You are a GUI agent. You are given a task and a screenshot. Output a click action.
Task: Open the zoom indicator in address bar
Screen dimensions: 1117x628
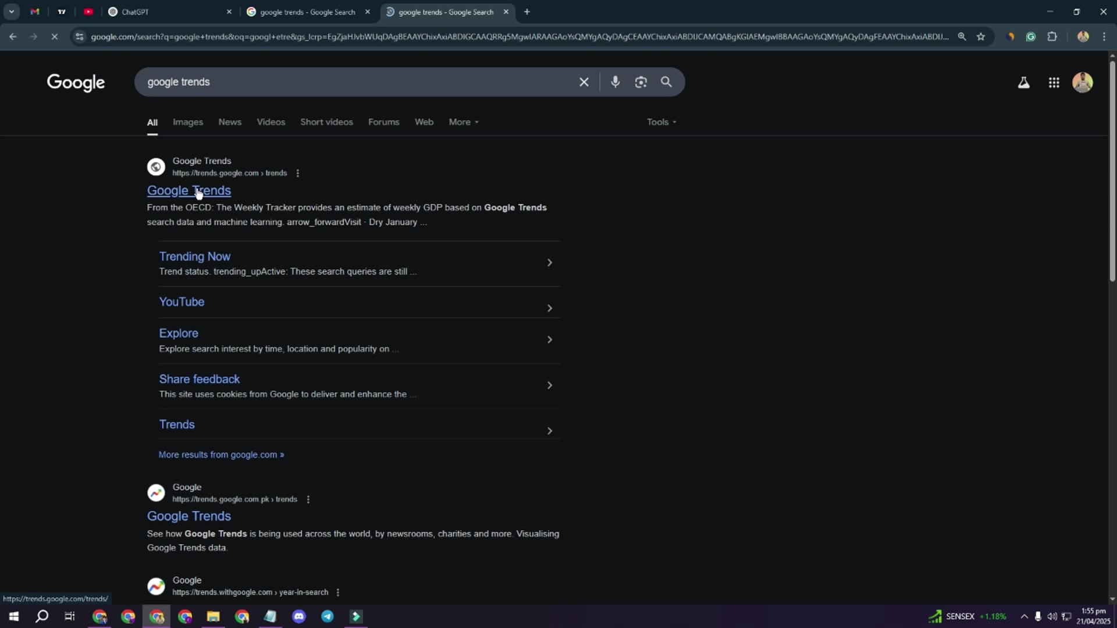pyautogui.click(x=962, y=37)
